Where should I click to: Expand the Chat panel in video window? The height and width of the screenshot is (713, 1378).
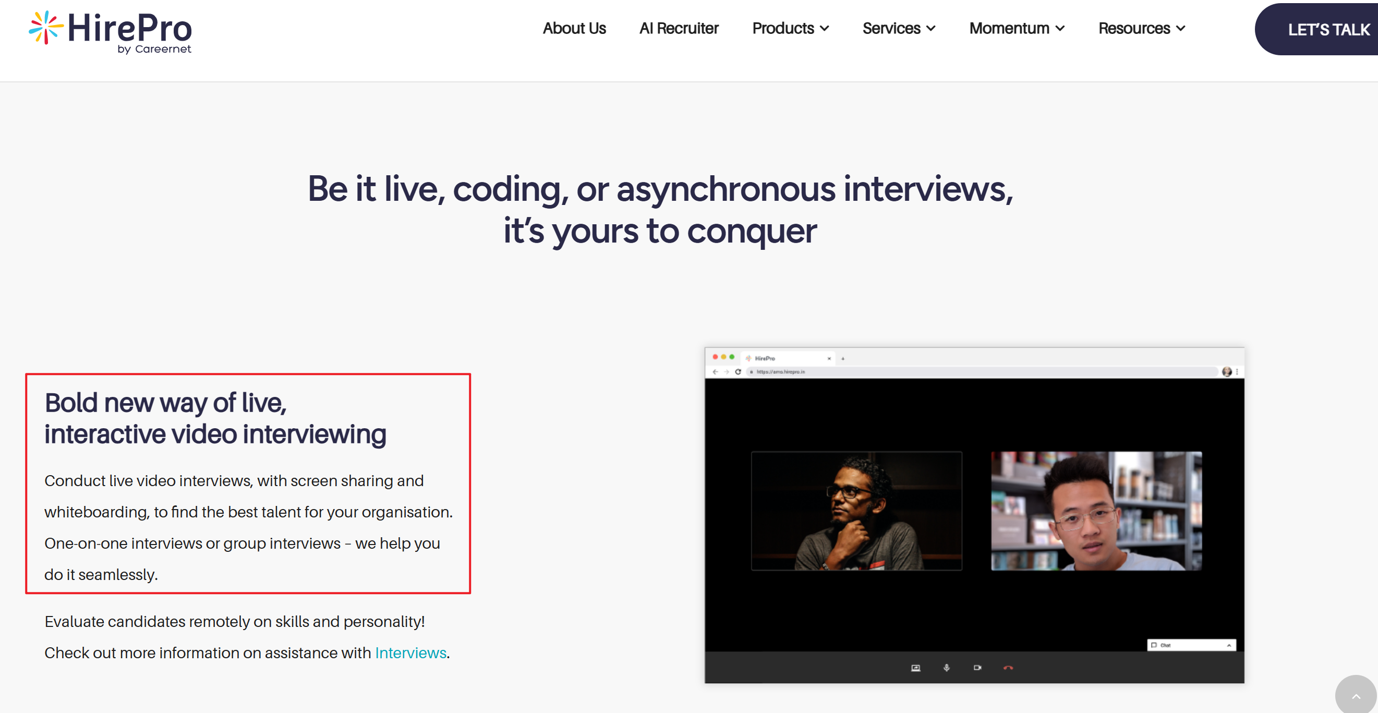(x=1191, y=645)
